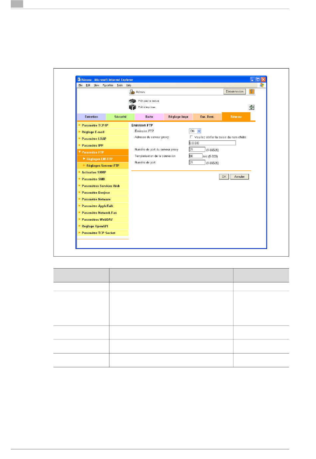Open the Tools menu
The width and height of the screenshot is (316, 459).
(120, 85)
